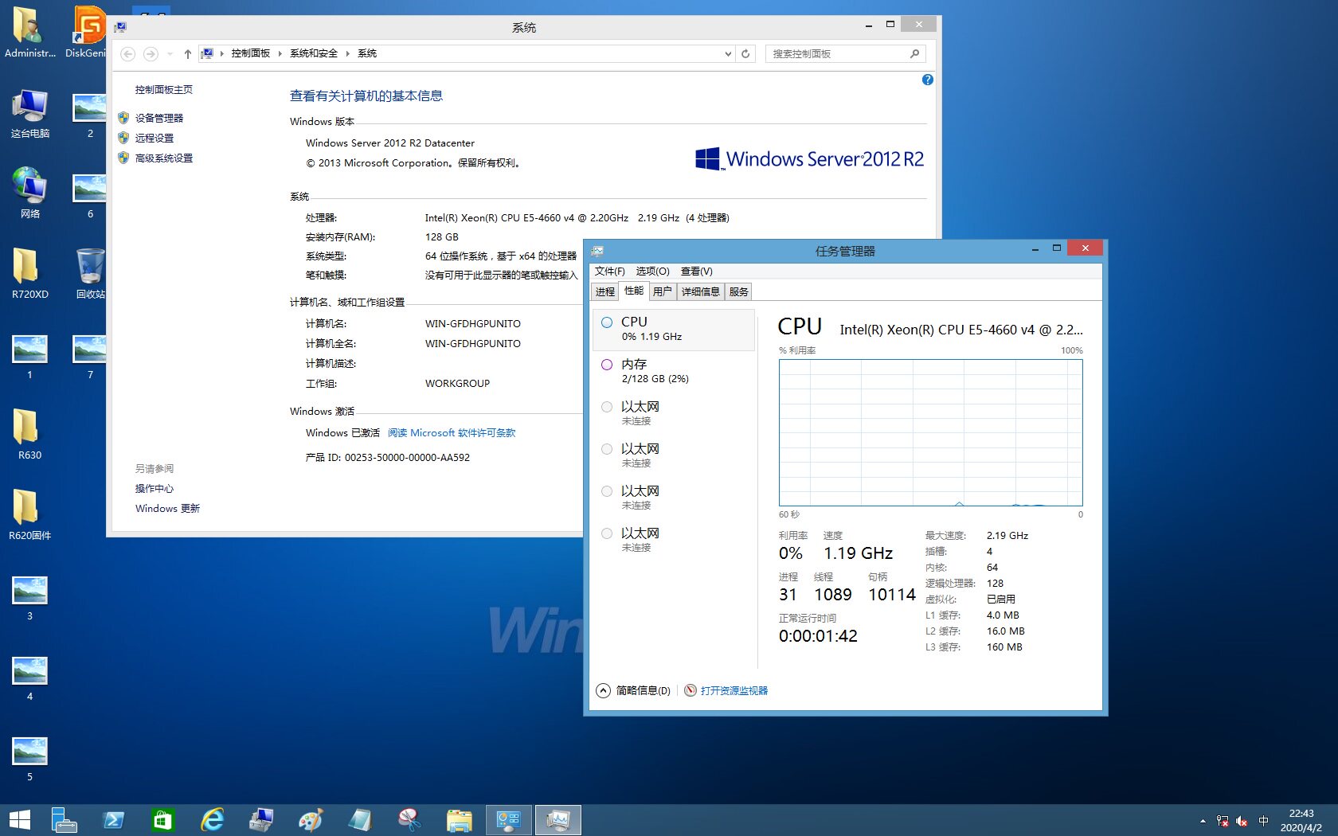Expand the address bar history dropdown
The image size is (1338, 836).
click(x=728, y=54)
